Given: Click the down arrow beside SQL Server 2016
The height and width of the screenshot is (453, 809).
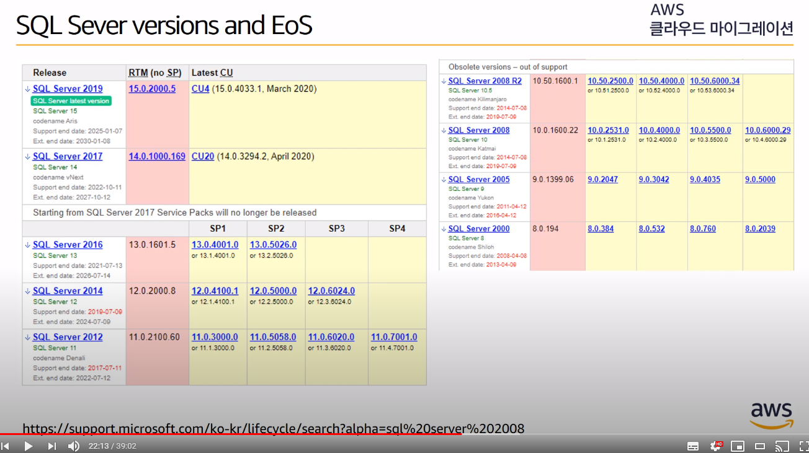Looking at the screenshot, I should 28,245.
